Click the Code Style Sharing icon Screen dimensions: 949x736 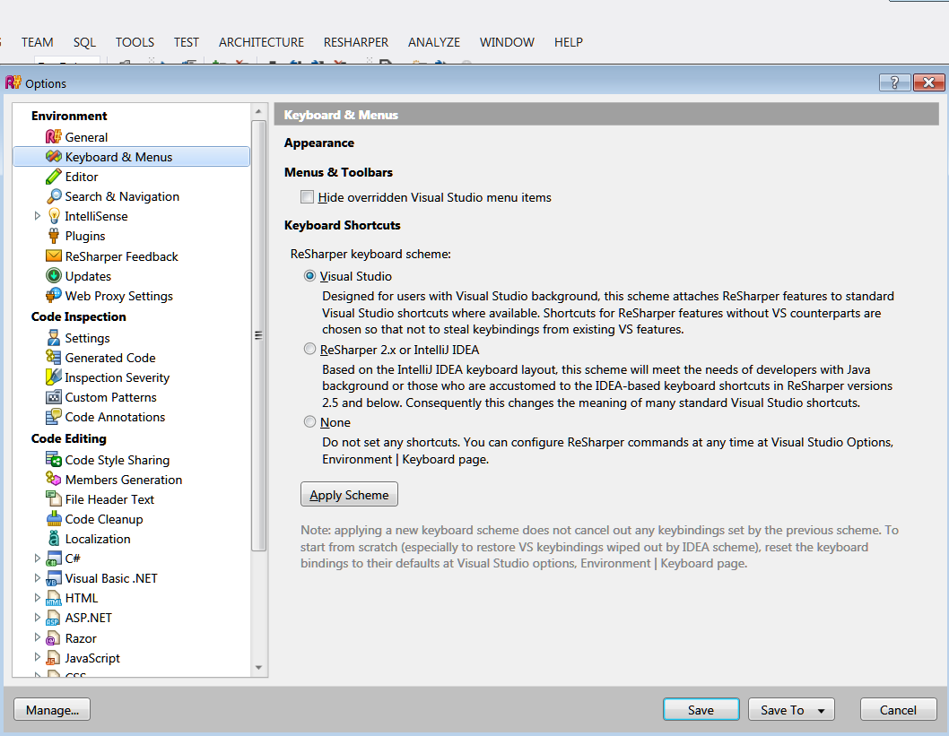click(54, 460)
